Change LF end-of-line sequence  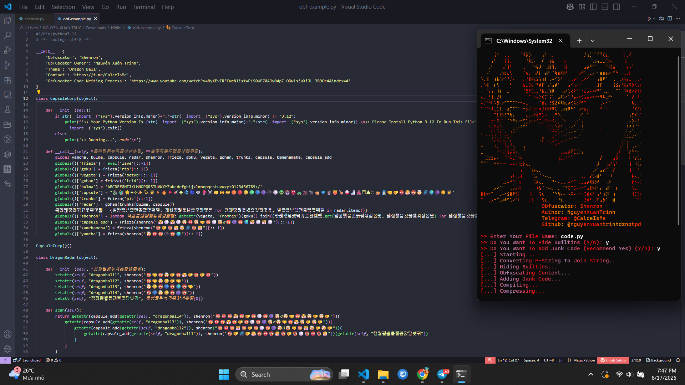click(560, 360)
